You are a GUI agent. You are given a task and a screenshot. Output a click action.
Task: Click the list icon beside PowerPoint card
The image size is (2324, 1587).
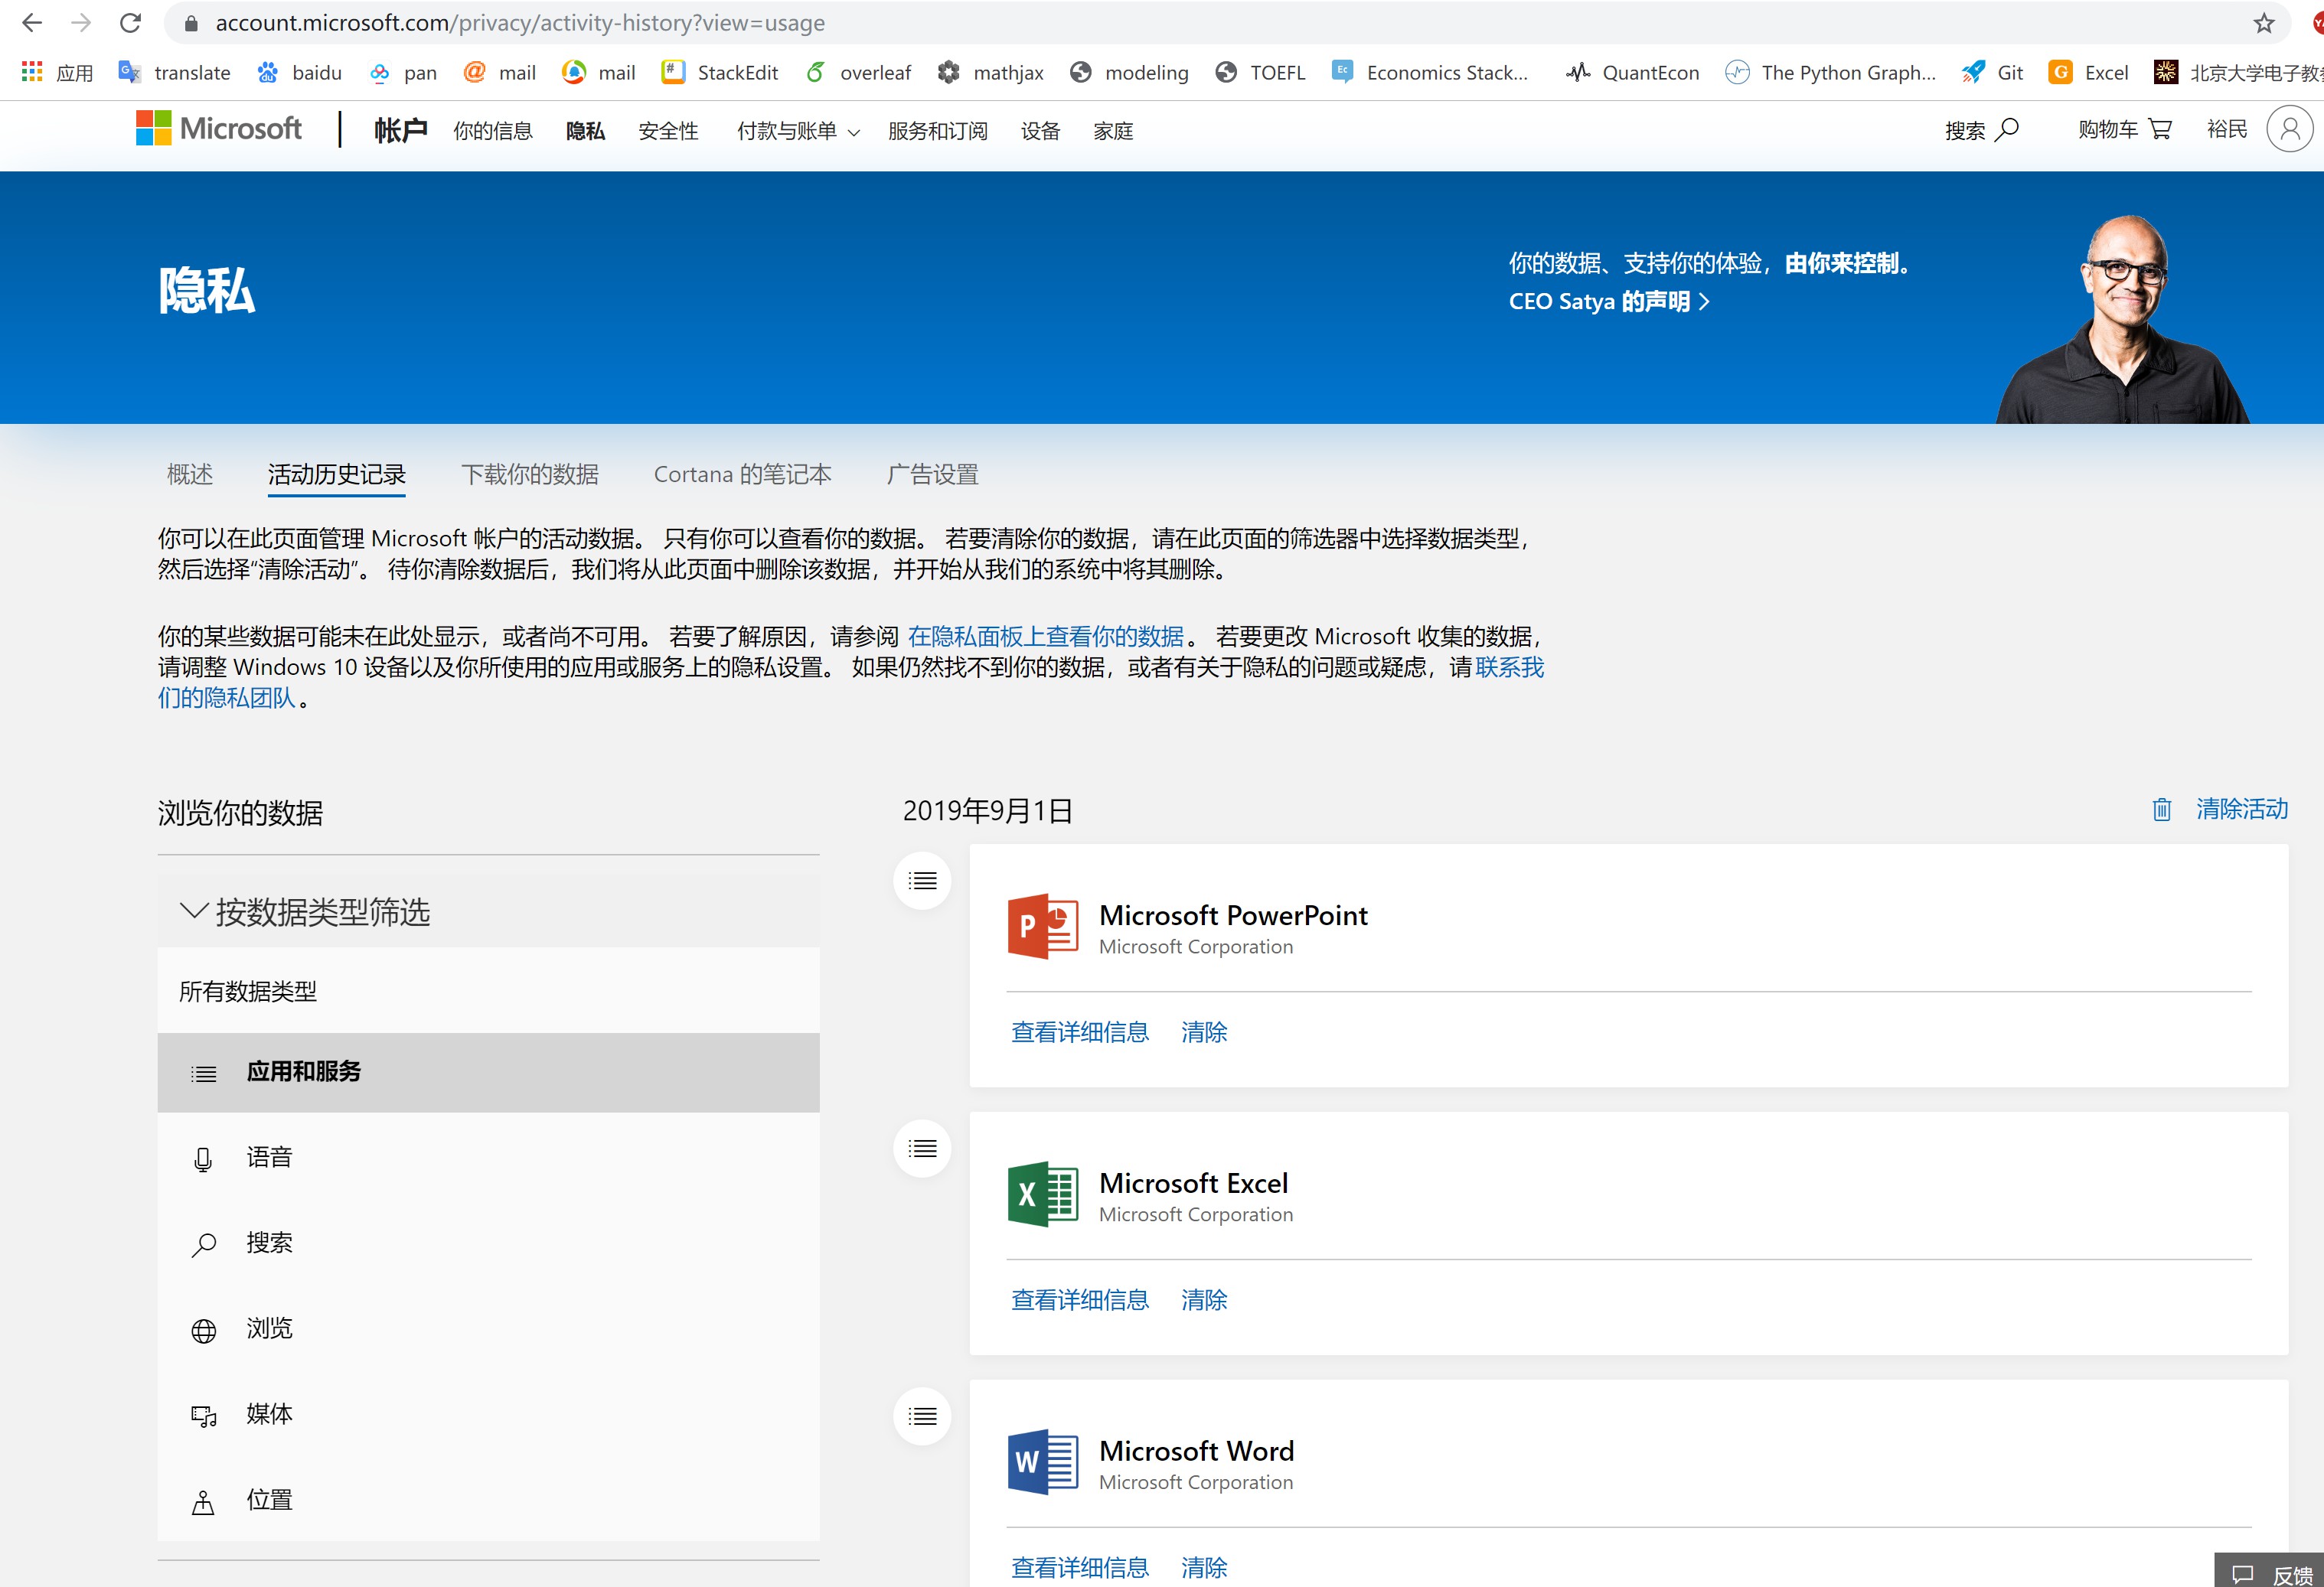click(x=921, y=881)
